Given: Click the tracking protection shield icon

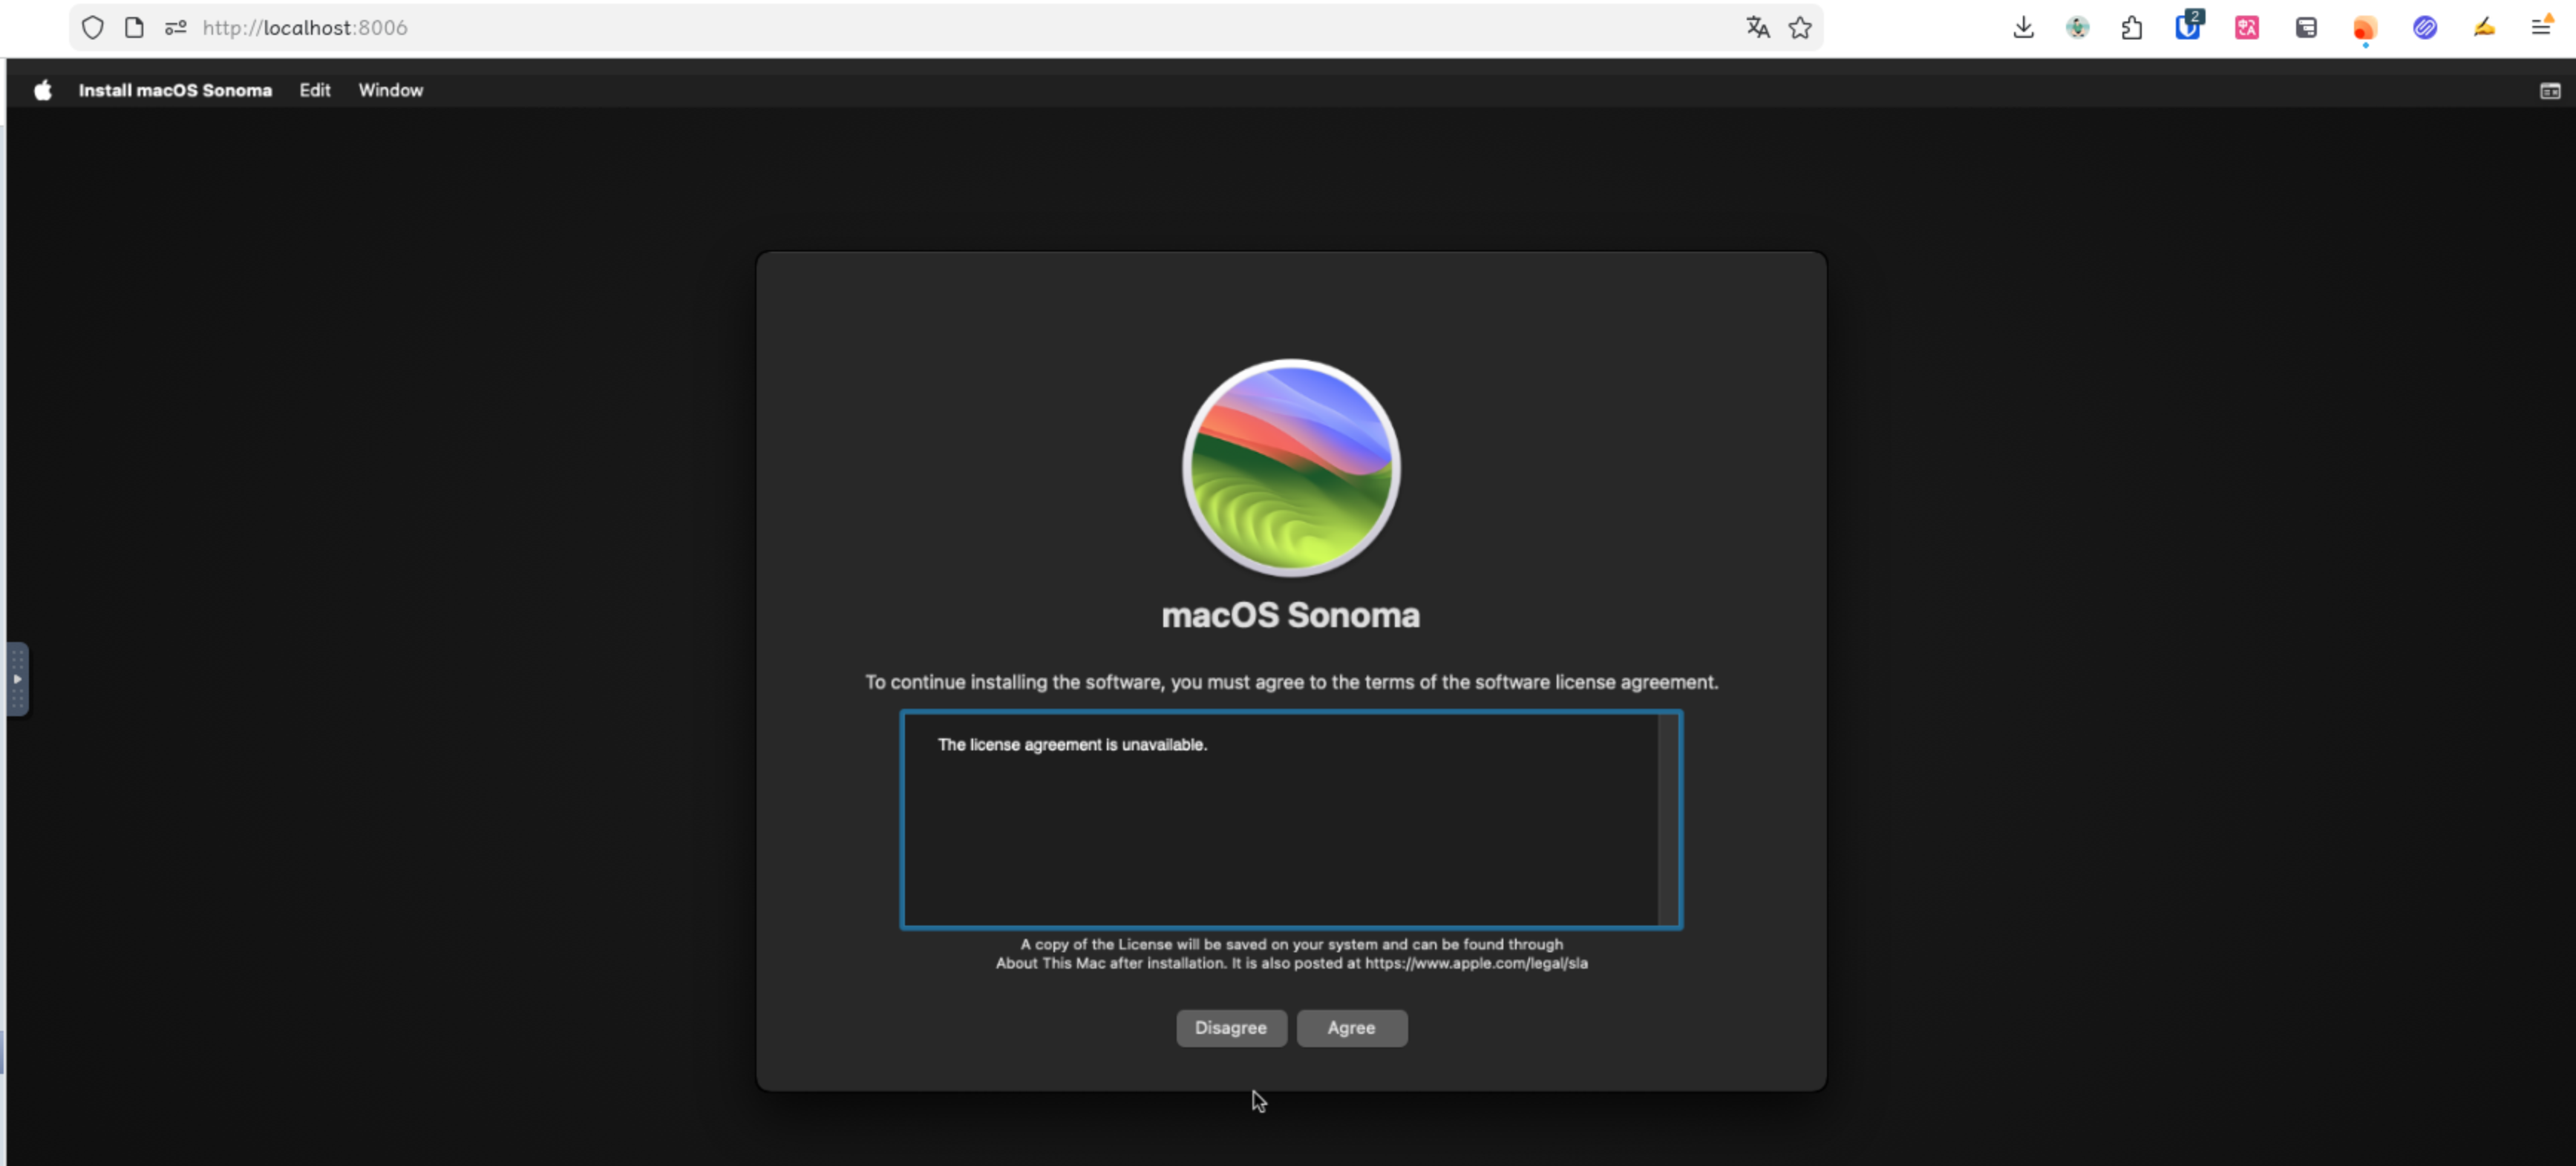Looking at the screenshot, I should 92,28.
